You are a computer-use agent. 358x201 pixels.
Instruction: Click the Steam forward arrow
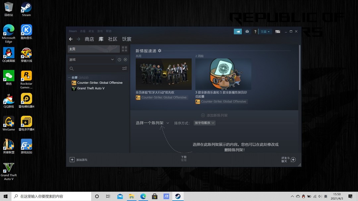click(x=79, y=39)
